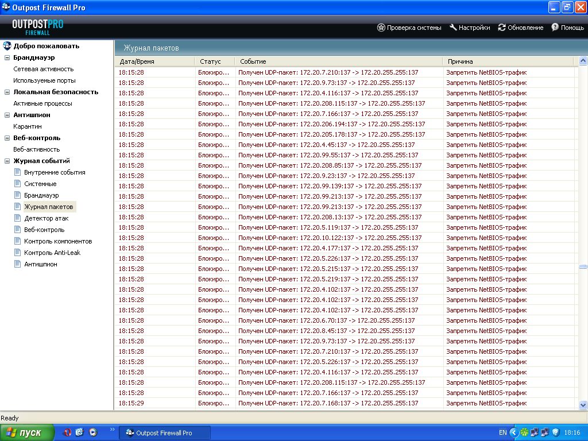The height and width of the screenshot is (441, 588).
Task: Open the Внутренние события log
Action: click(55, 172)
